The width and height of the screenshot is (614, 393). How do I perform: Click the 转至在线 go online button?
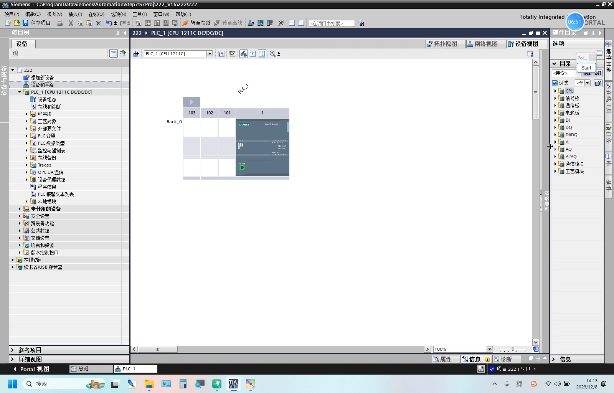(x=196, y=23)
